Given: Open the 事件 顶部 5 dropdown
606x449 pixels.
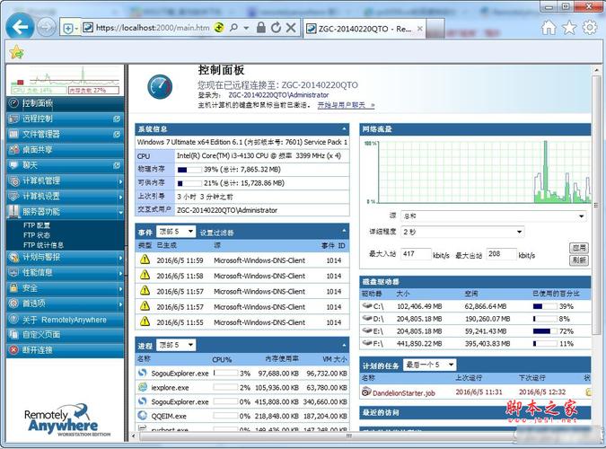Looking at the screenshot, I should click(176, 232).
